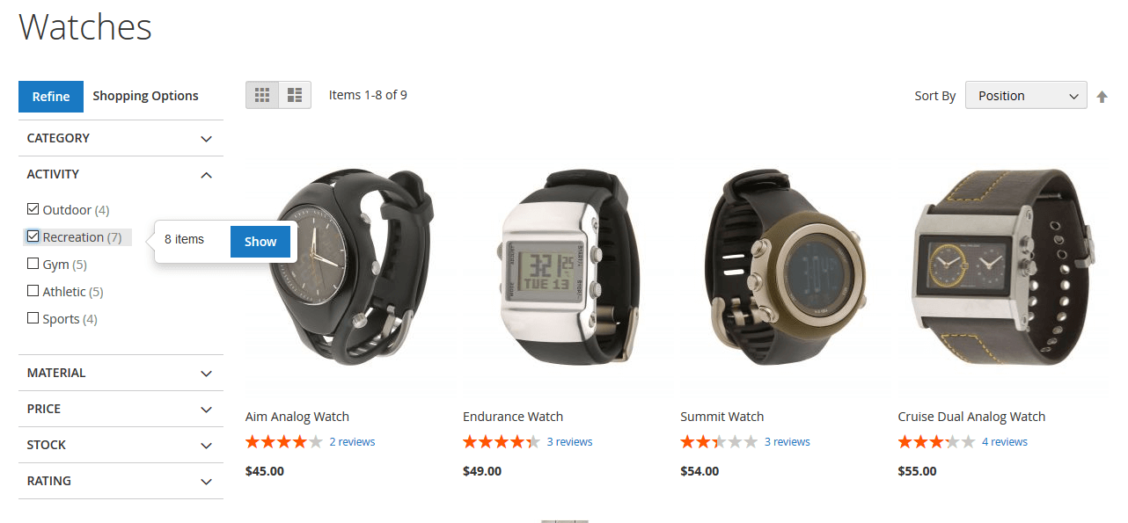
Task: Click the Show filtered items button
Action: click(x=260, y=242)
